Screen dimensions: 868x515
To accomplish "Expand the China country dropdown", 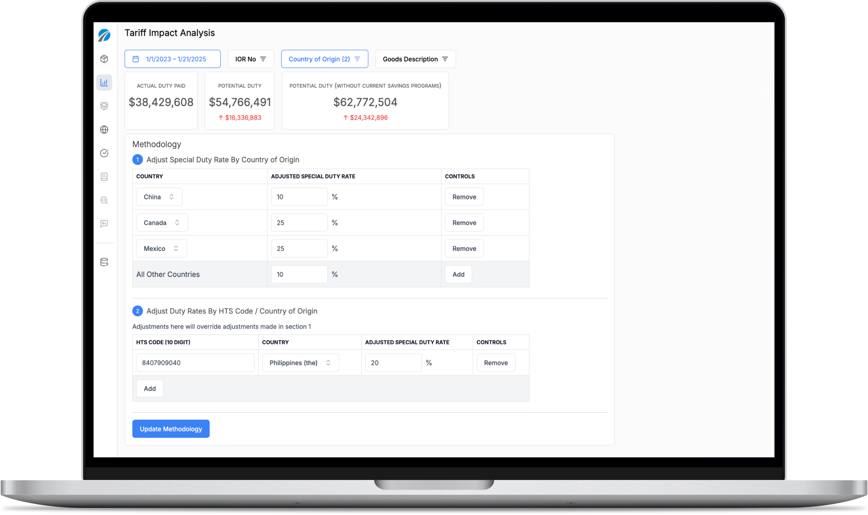I will click(x=159, y=197).
